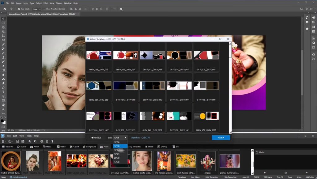The height and width of the screenshot is (179, 317).
Task: Switch to the Overlay tab
Action: click(162, 147)
